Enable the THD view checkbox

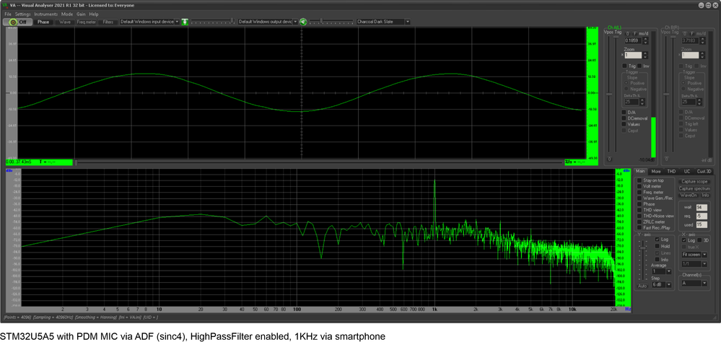[639, 210]
